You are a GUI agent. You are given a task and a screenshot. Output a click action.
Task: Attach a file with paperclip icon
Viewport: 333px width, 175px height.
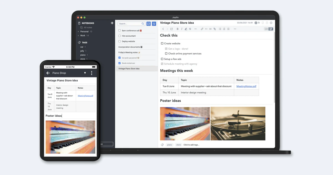[215, 29]
